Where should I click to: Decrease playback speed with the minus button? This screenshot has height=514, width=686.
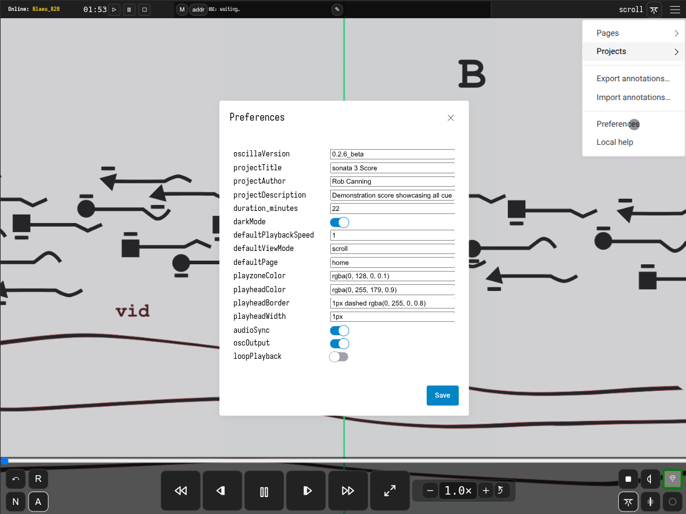coord(430,491)
